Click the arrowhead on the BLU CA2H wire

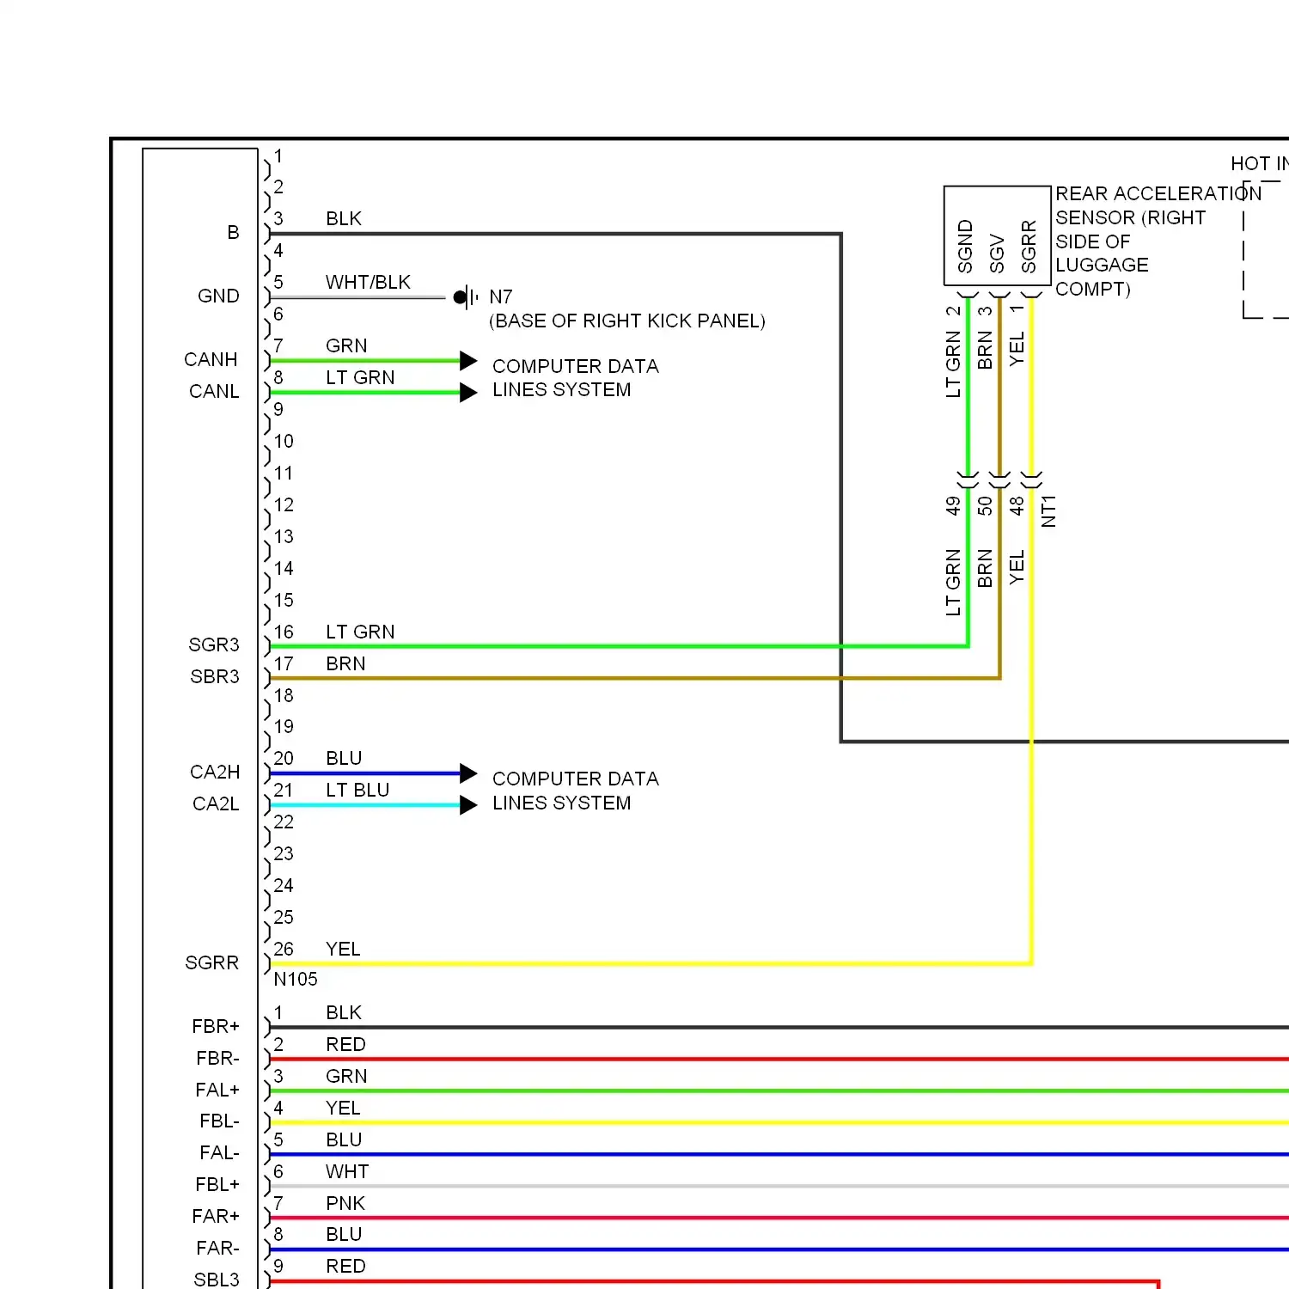[x=468, y=773]
